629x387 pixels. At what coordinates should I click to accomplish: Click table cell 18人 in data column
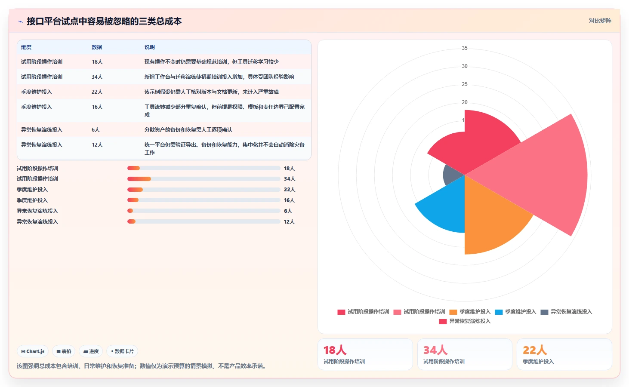tap(97, 62)
